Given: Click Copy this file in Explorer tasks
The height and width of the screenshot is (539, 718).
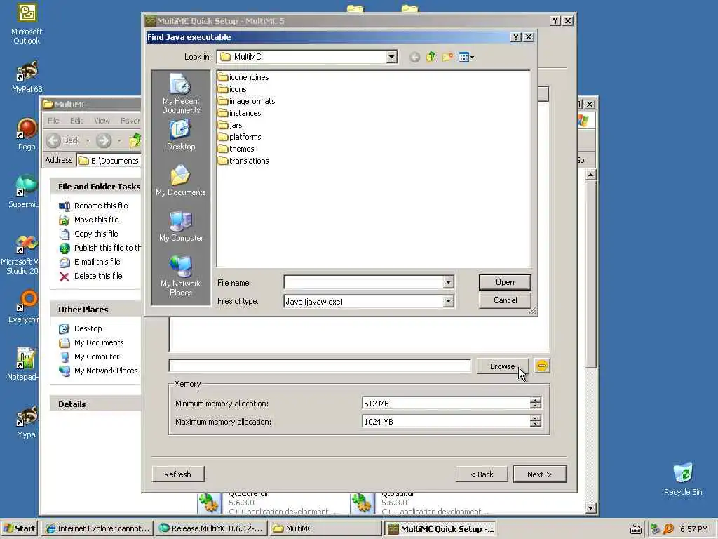Looking at the screenshot, I should (96, 234).
